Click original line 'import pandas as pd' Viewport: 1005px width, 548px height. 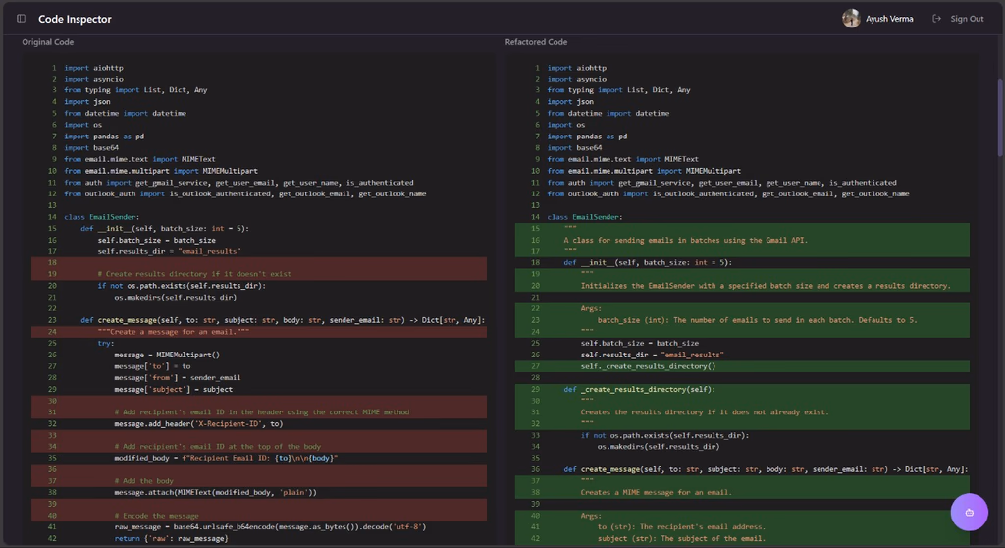(x=104, y=137)
